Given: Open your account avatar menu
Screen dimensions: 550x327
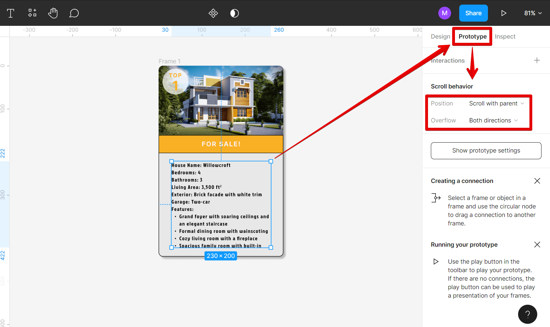Looking at the screenshot, I should (445, 13).
